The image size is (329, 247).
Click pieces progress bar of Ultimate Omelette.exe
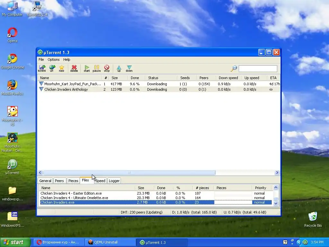click(x=233, y=198)
